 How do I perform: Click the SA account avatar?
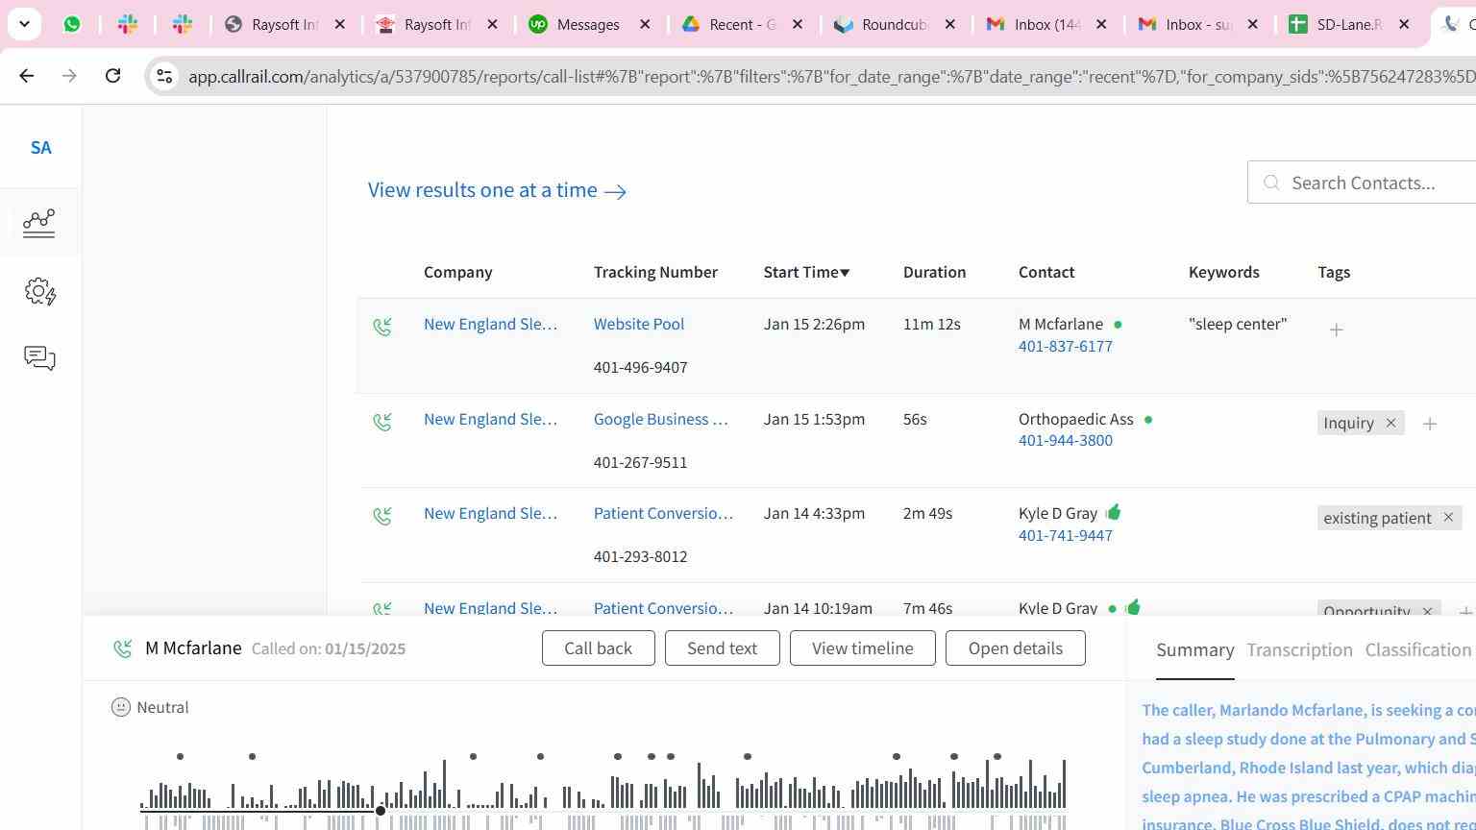40,148
